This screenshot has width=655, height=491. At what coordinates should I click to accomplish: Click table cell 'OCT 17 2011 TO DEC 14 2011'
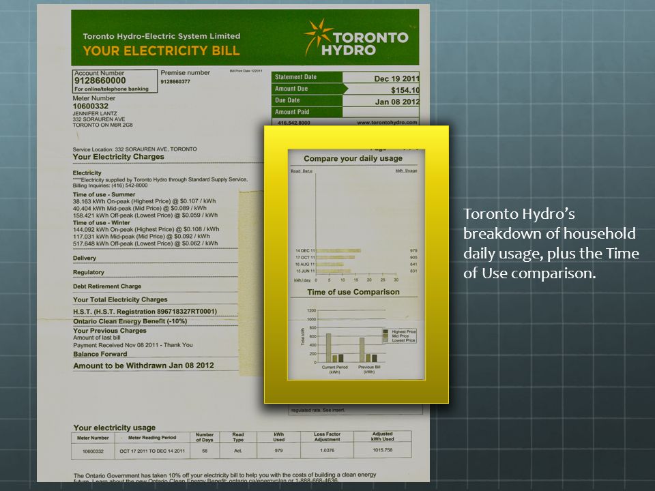point(152,451)
